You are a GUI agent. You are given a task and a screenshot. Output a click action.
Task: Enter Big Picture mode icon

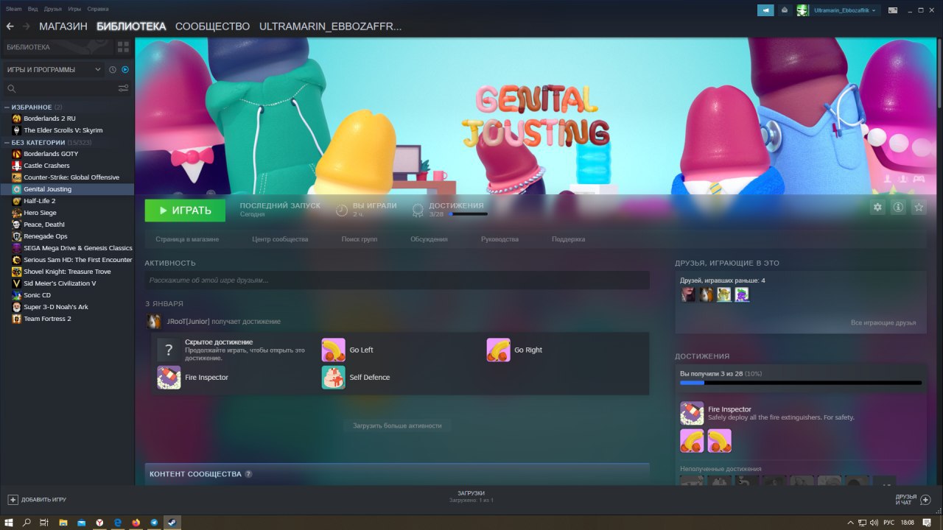pyautogui.click(x=893, y=10)
